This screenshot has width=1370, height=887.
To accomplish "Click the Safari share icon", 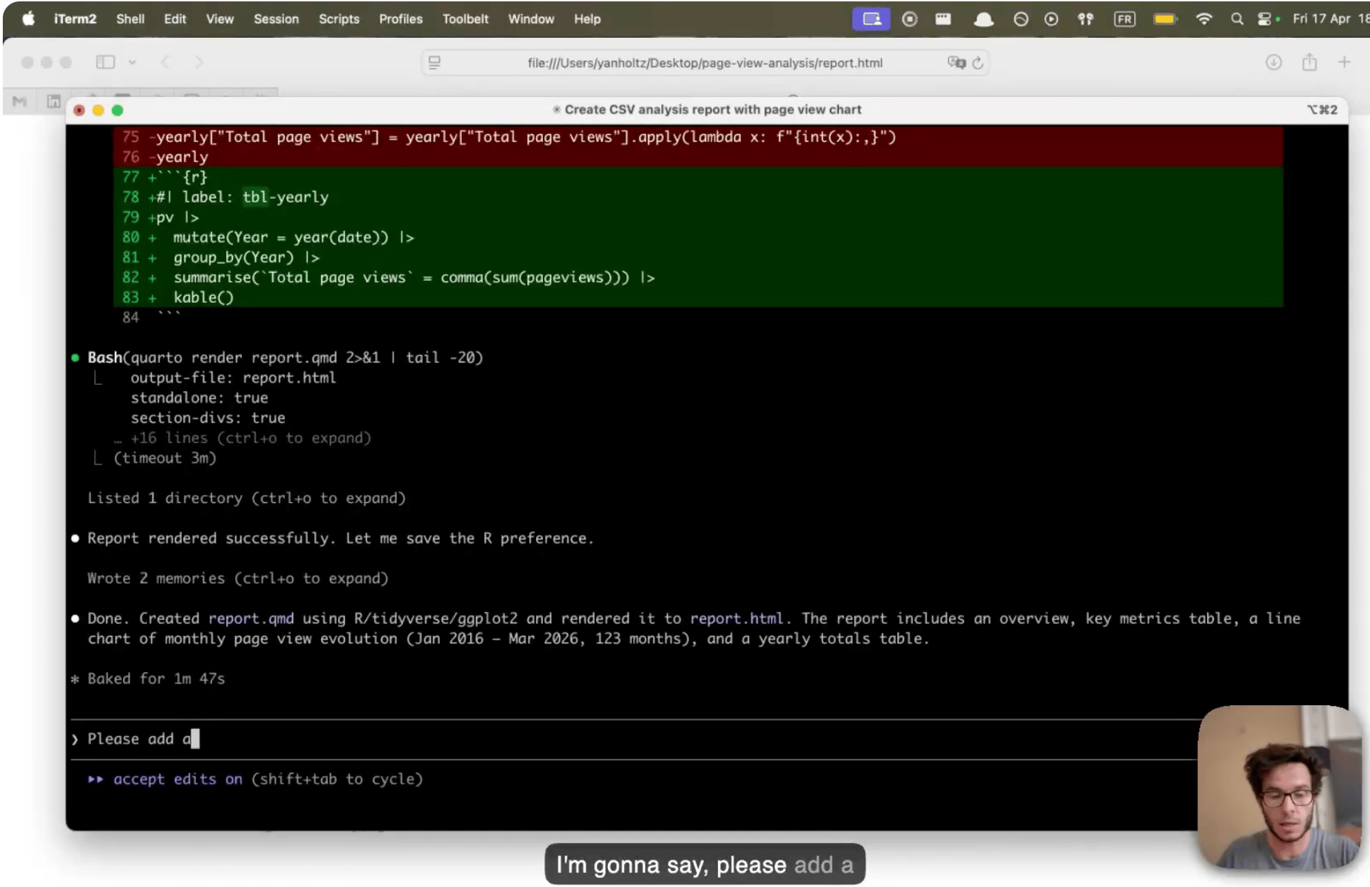I will [x=1309, y=62].
